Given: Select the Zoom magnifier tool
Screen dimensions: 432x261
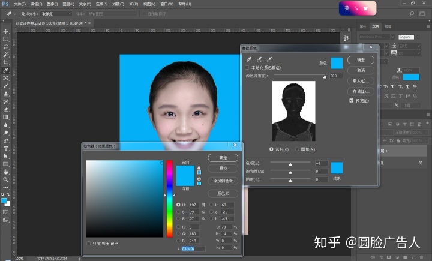Looking at the screenshot, I should [5, 179].
